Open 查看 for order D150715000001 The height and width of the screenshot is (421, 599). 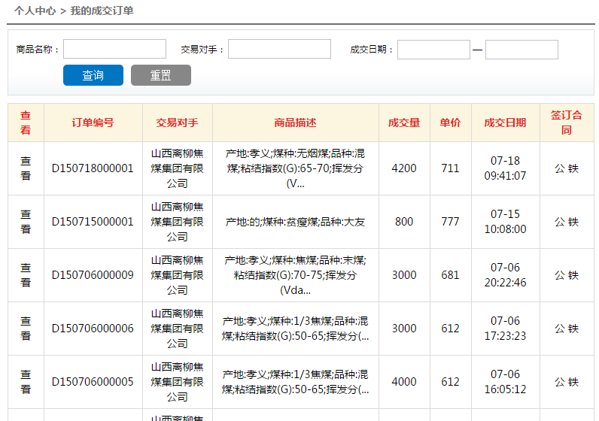(26, 222)
